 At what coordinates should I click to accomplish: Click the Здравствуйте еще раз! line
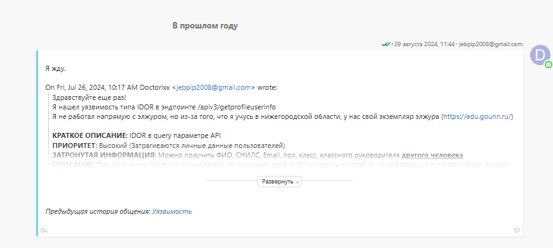[x=89, y=97]
